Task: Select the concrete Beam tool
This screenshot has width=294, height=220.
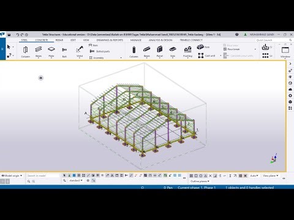Action: 146,52
